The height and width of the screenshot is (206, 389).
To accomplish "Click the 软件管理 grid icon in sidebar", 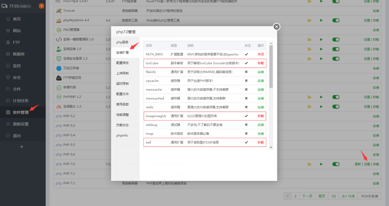I will point(8,112).
